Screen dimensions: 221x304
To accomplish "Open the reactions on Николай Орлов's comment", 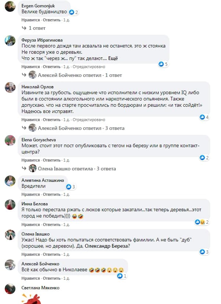I will click(x=204, y=117).
